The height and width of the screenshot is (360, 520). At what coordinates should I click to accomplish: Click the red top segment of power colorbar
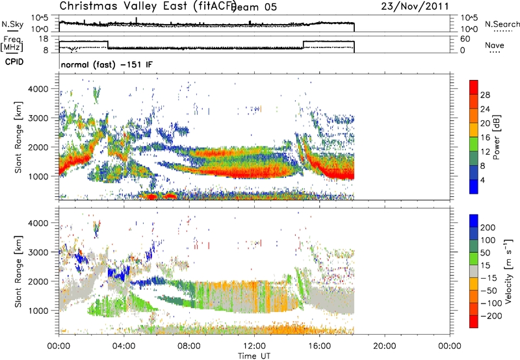coord(474,88)
